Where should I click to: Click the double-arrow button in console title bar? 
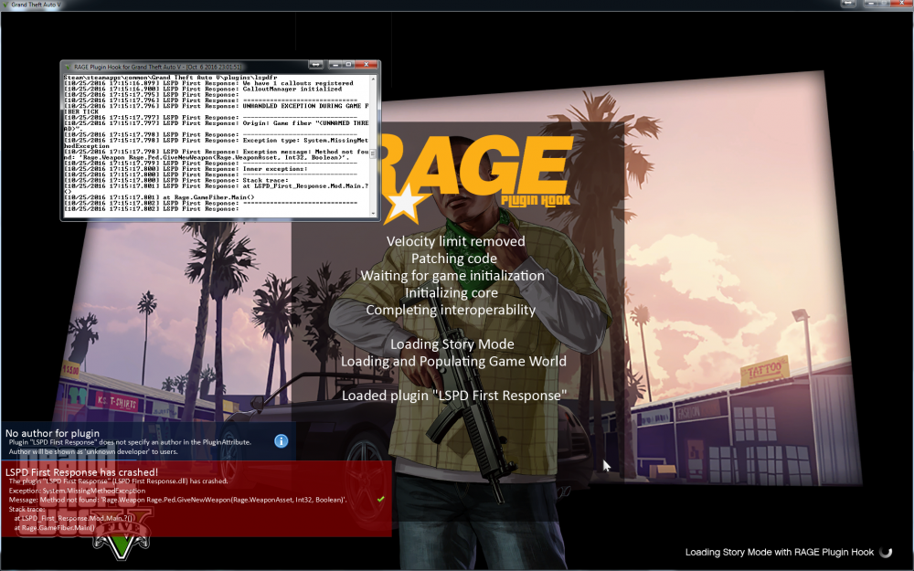[315, 65]
